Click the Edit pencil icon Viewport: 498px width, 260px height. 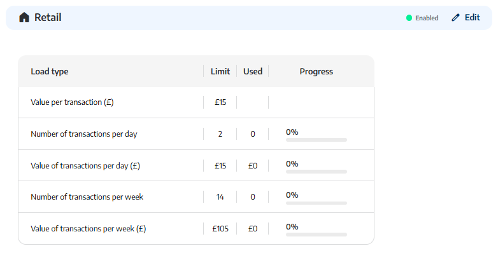pyautogui.click(x=455, y=17)
